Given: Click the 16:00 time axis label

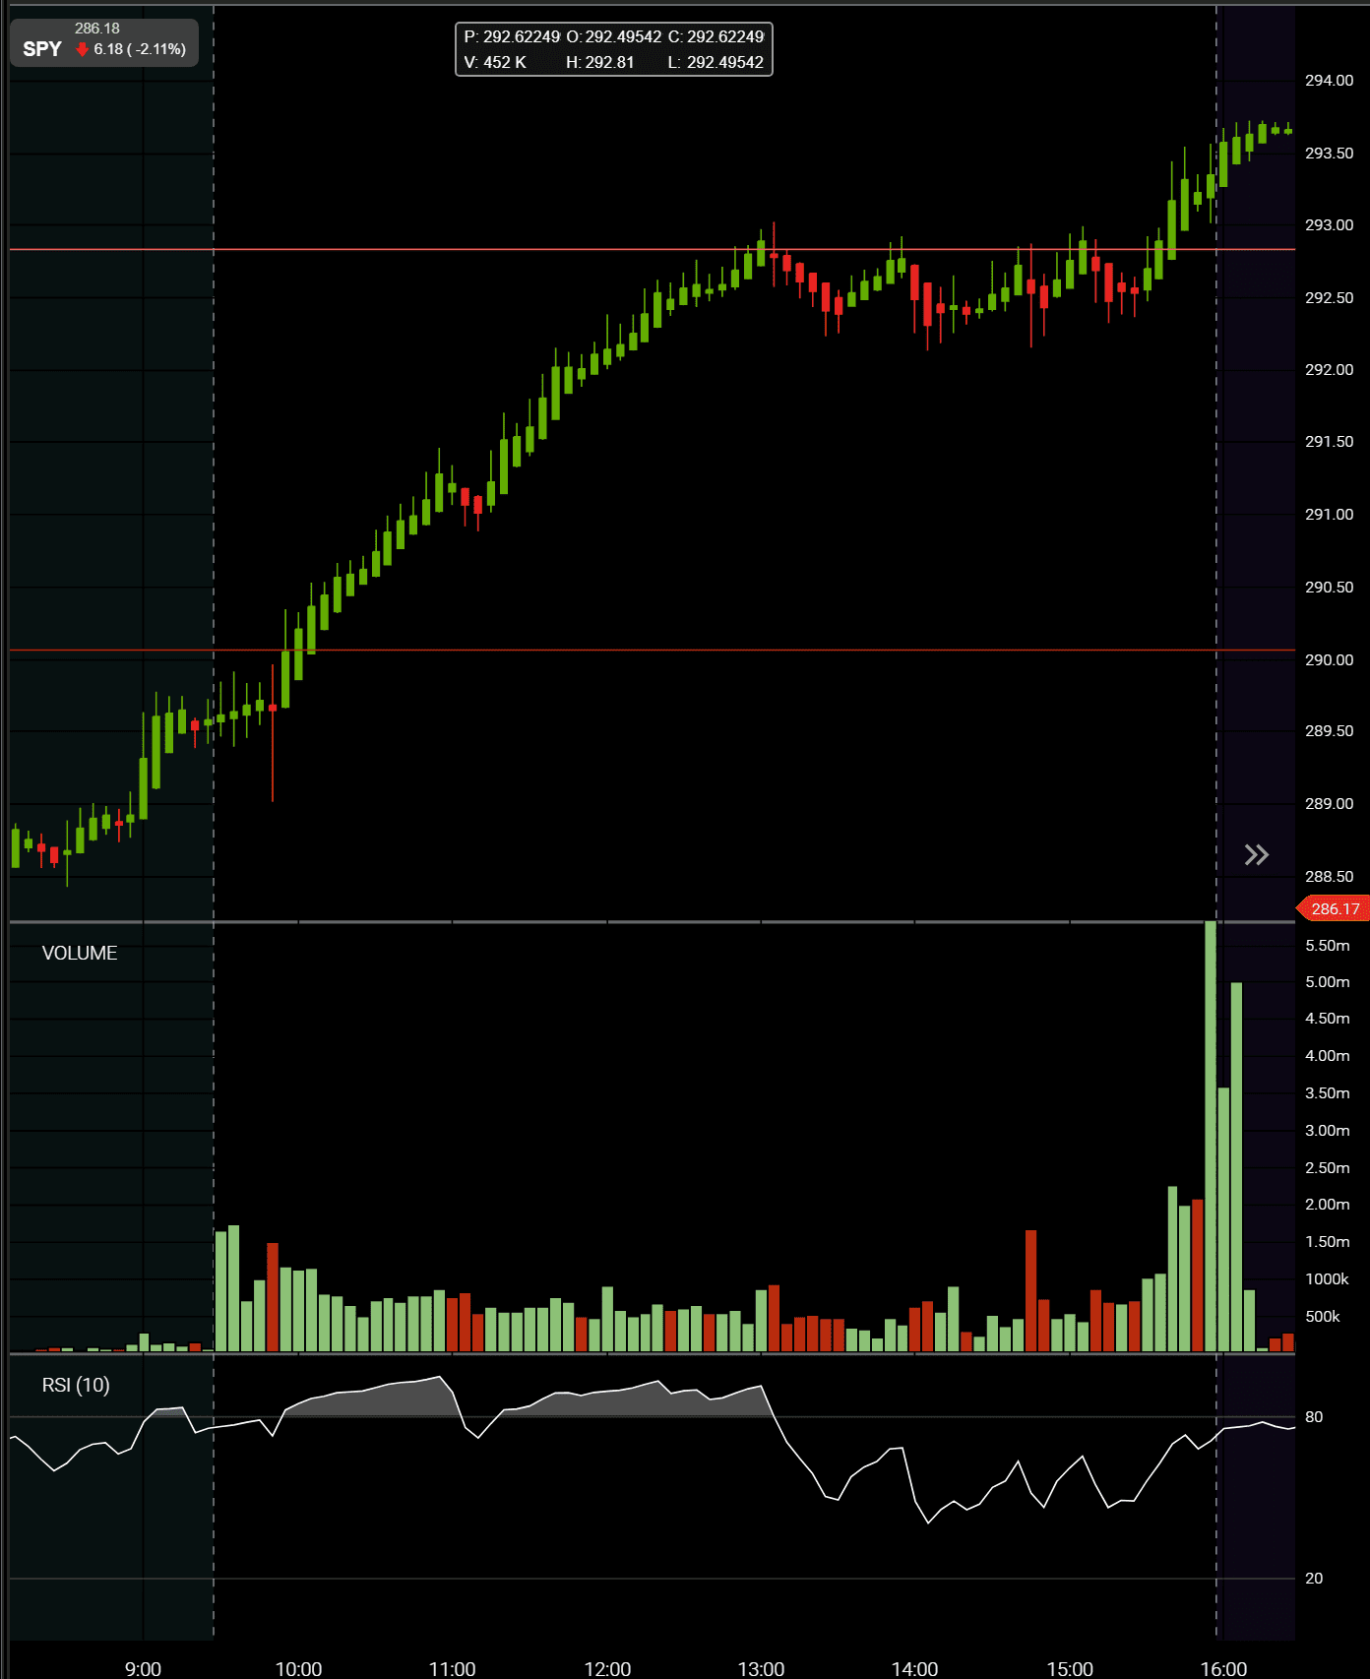Looking at the screenshot, I should 1223,1668.
